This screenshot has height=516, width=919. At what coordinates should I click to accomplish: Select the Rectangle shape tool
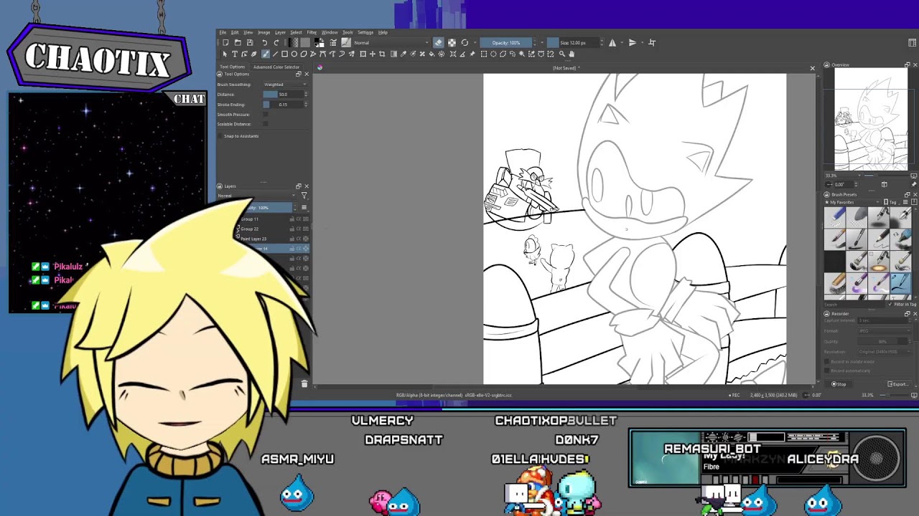(x=284, y=54)
